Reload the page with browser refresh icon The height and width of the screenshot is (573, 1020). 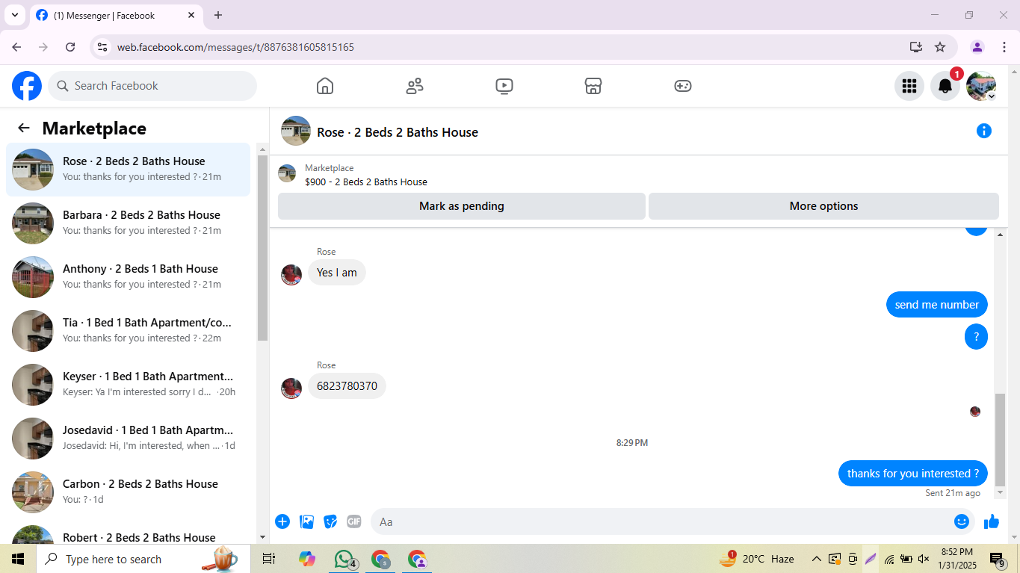70,47
